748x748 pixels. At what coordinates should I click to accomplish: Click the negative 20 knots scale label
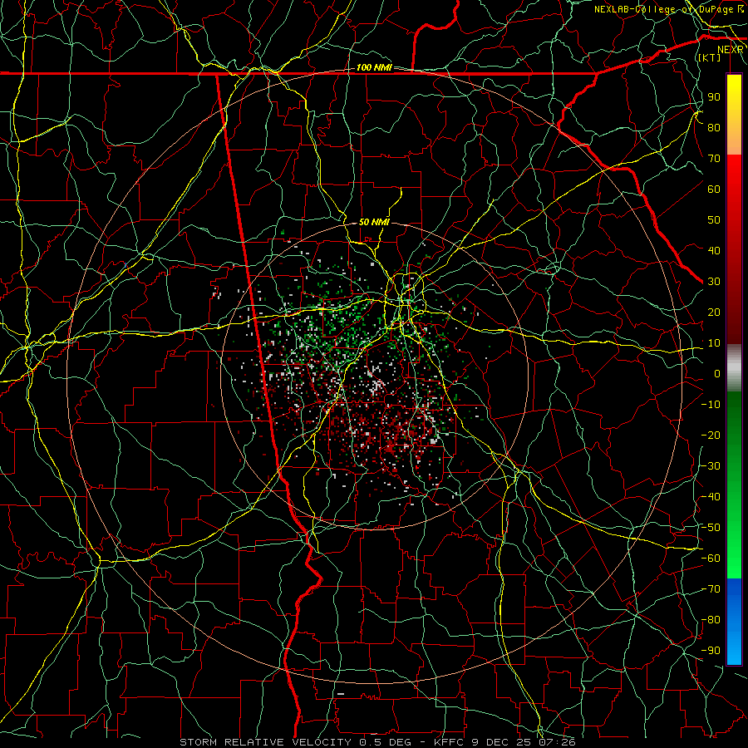pyautogui.click(x=711, y=436)
